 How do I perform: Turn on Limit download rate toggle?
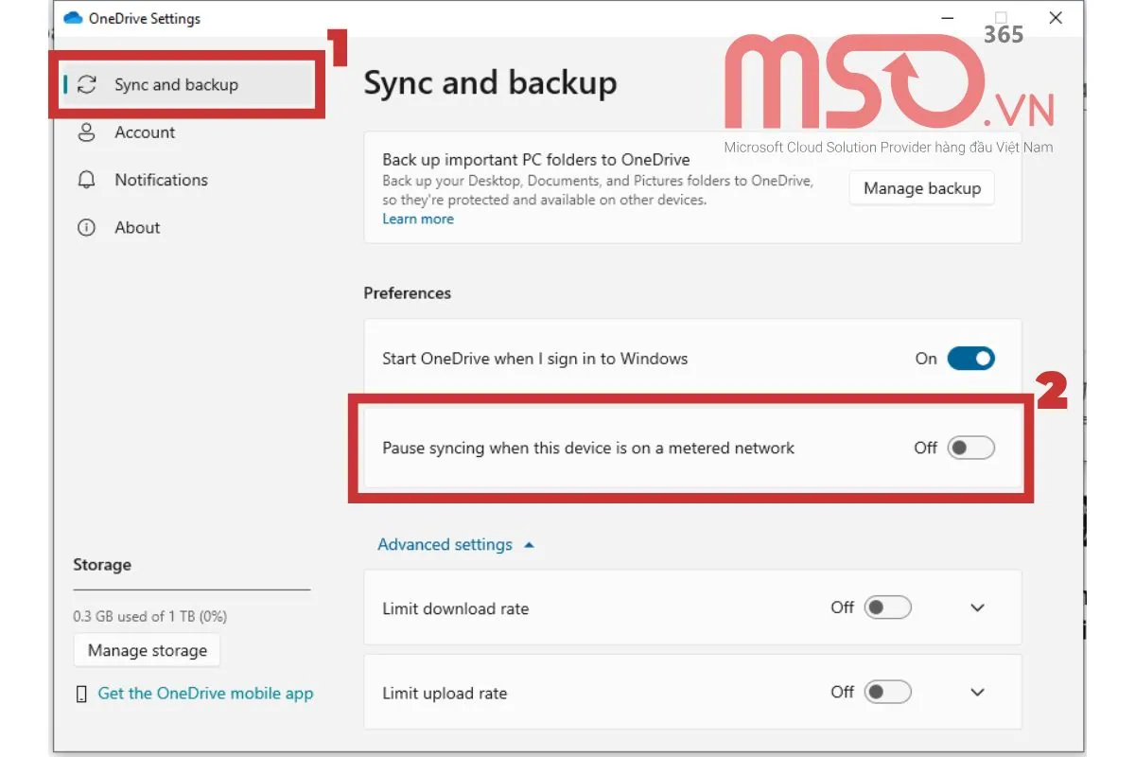point(887,607)
